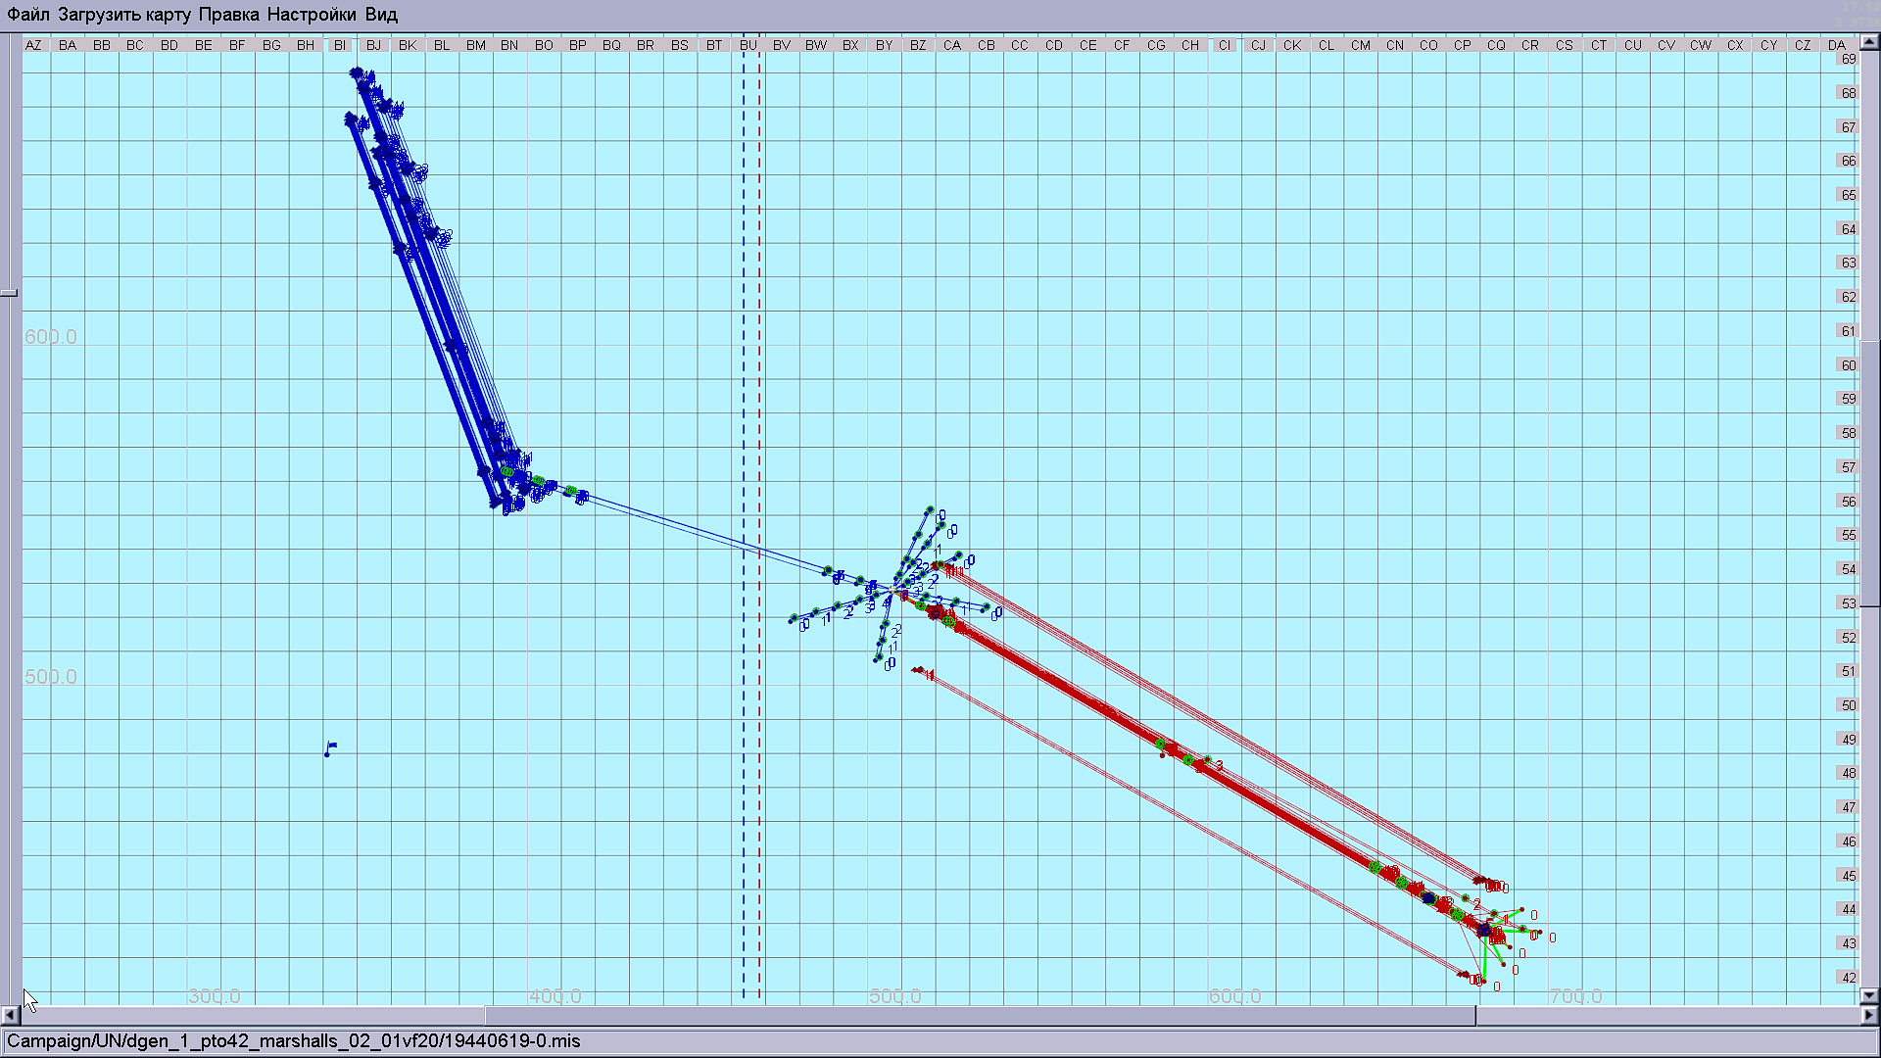Viewport: 1881px width, 1058px height.
Task: Click the BU column header
Action: (x=748, y=45)
